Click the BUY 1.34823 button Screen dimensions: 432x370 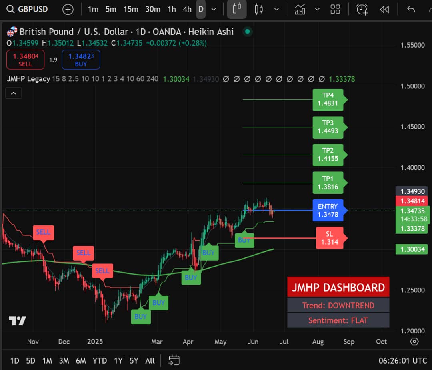click(x=81, y=60)
